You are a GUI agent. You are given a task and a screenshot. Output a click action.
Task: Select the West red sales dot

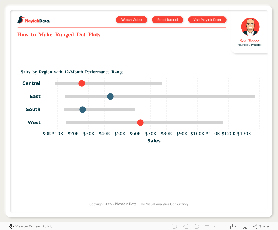pos(140,123)
